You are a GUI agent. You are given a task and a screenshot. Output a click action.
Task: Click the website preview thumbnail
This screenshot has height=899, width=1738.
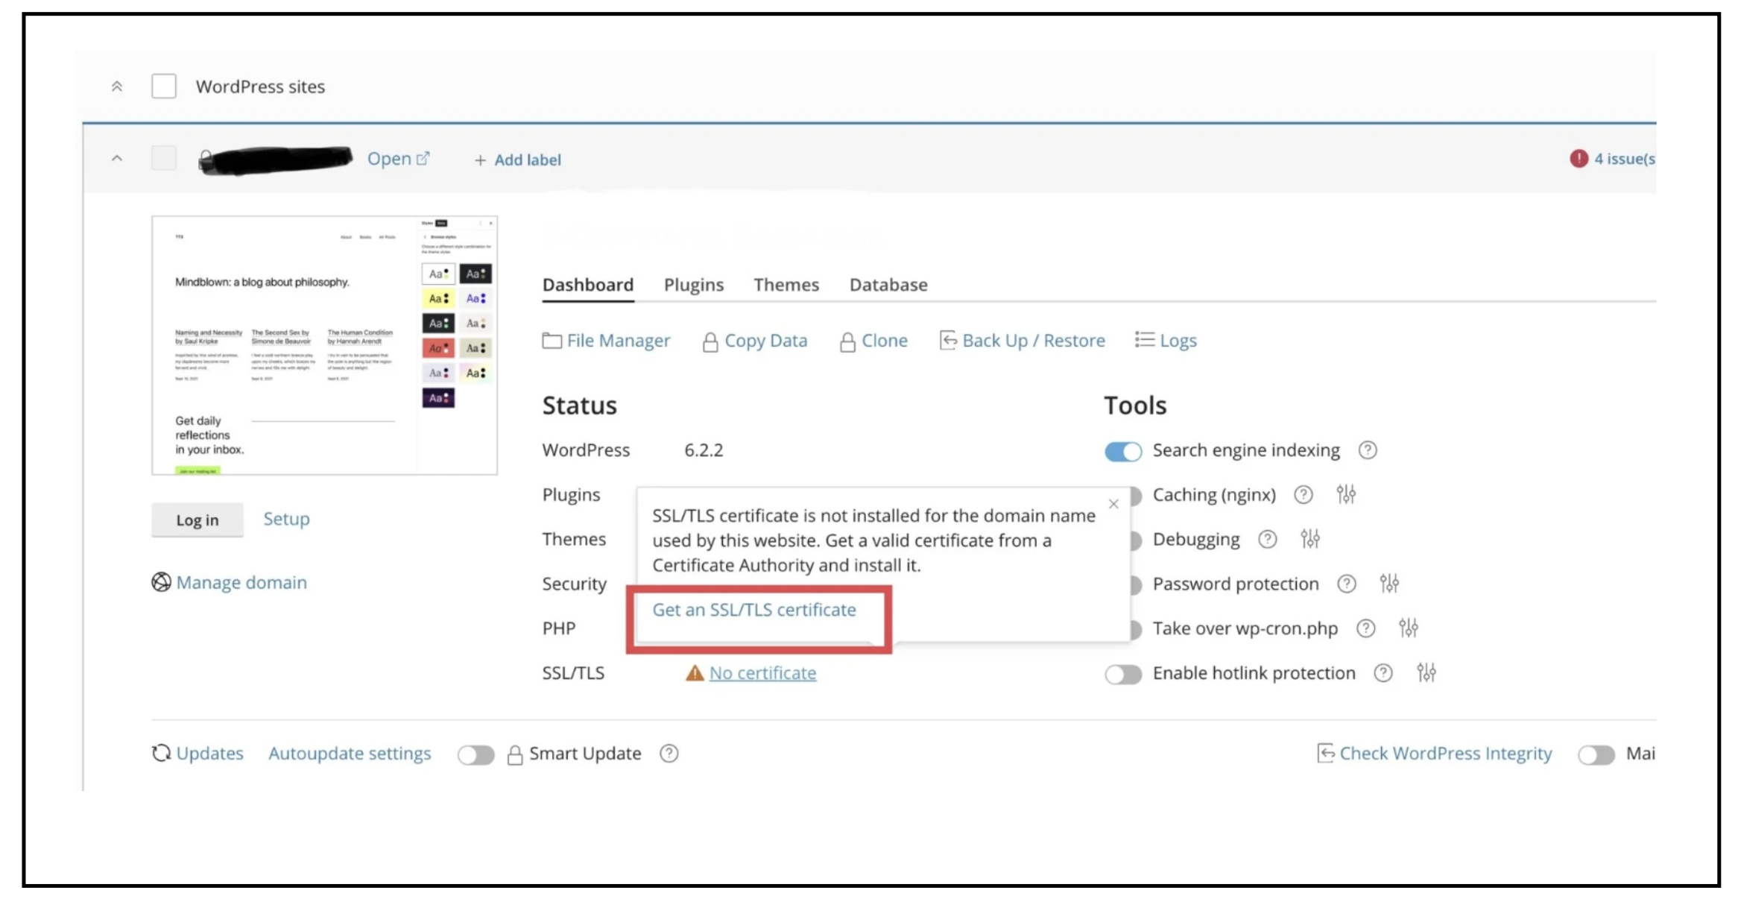(324, 345)
